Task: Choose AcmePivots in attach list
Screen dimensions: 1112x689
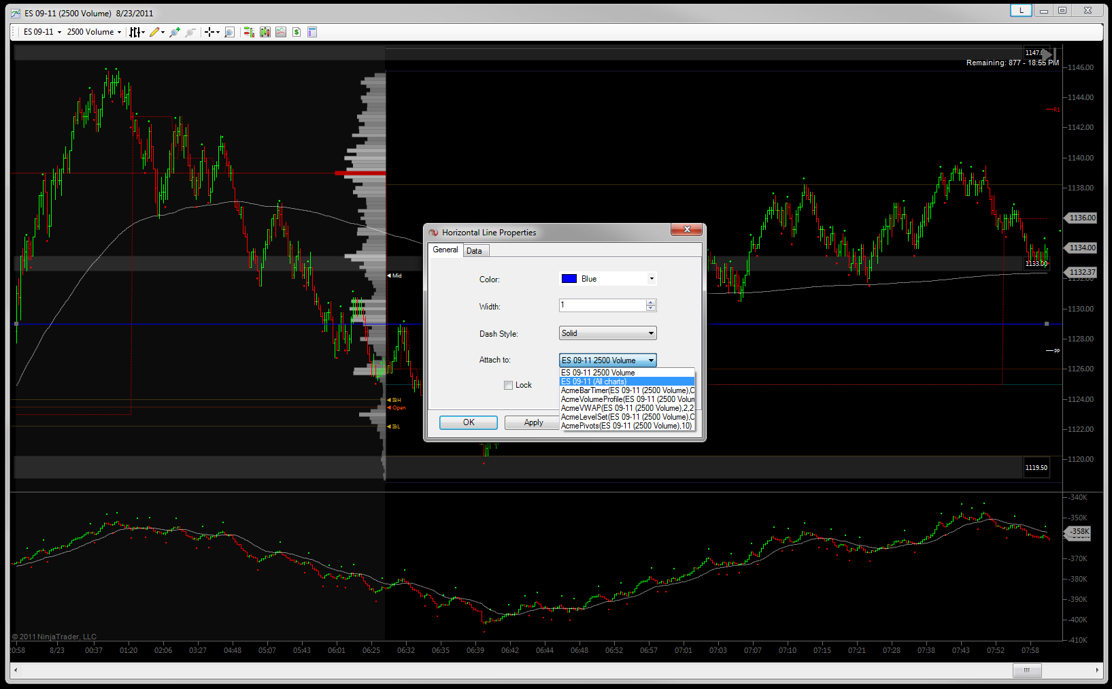Action: [x=626, y=426]
